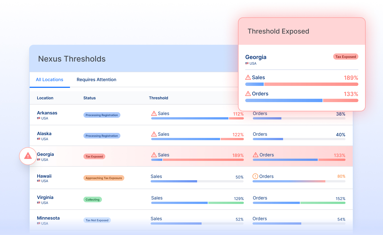Click the Arkansas Sales warning triangle
This screenshot has width=383, height=235.
pos(154,113)
